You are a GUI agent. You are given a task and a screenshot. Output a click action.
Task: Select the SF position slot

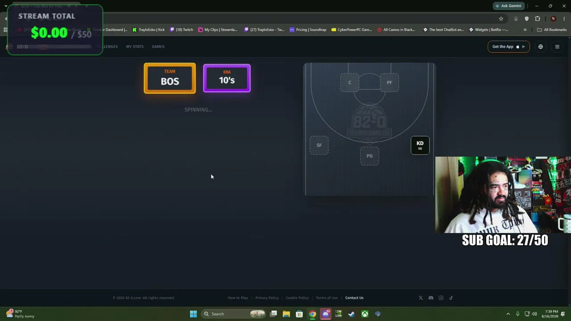(x=319, y=145)
